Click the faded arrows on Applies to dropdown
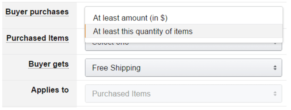 pos(275,94)
